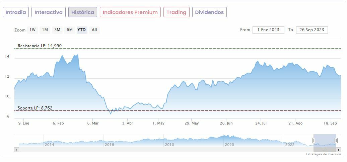
Task: Click the From date field
Action: pos(268,30)
